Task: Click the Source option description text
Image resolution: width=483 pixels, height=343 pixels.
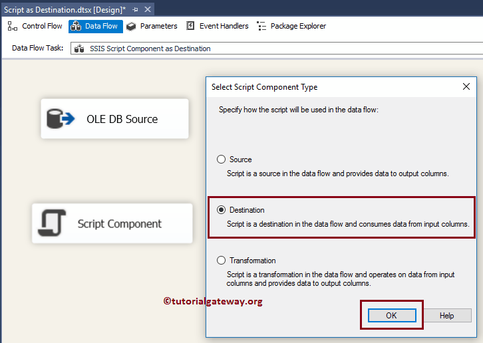Action: (337, 173)
